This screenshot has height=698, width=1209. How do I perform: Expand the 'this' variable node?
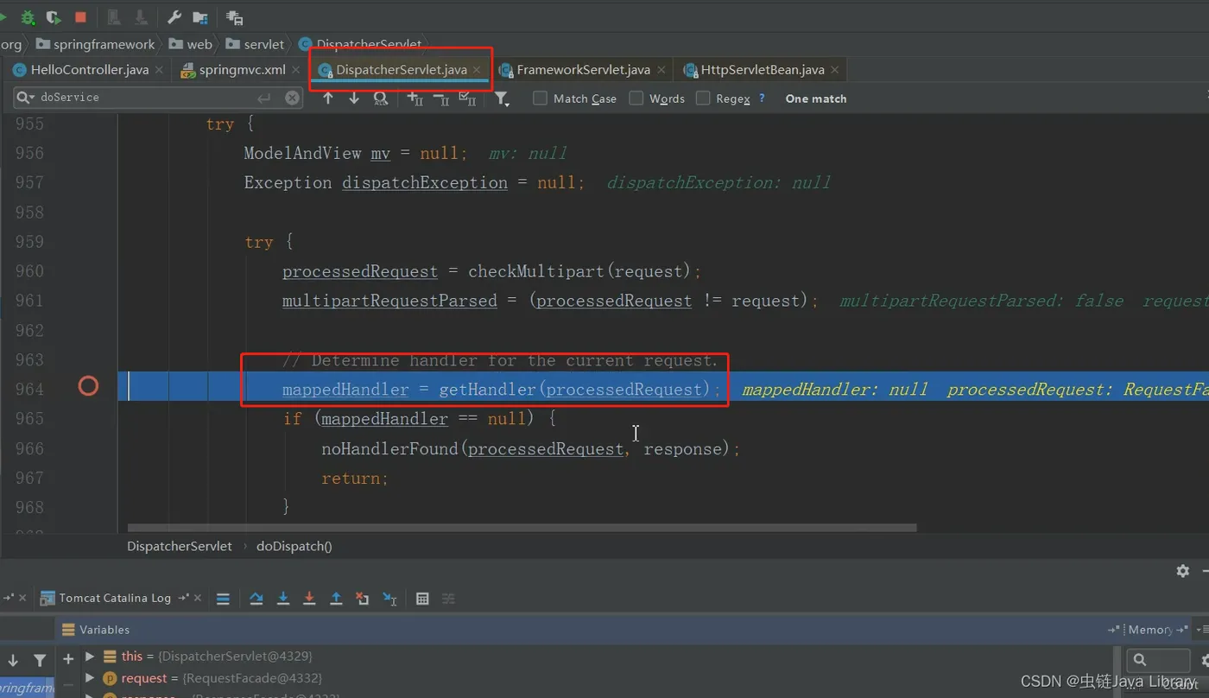pyautogui.click(x=90, y=657)
